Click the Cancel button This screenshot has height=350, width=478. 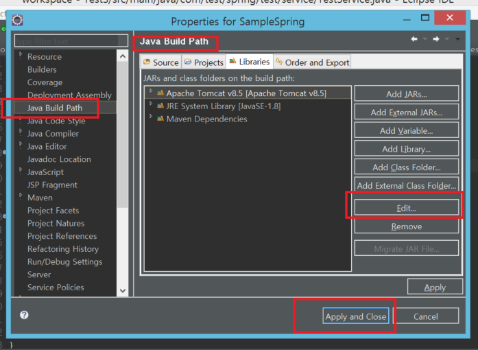426,316
